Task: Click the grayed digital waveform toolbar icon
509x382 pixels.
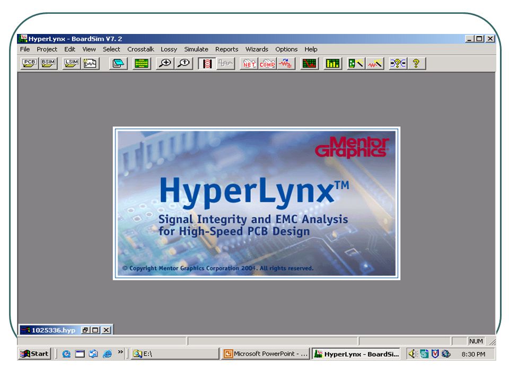Action: pyautogui.click(x=226, y=63)
